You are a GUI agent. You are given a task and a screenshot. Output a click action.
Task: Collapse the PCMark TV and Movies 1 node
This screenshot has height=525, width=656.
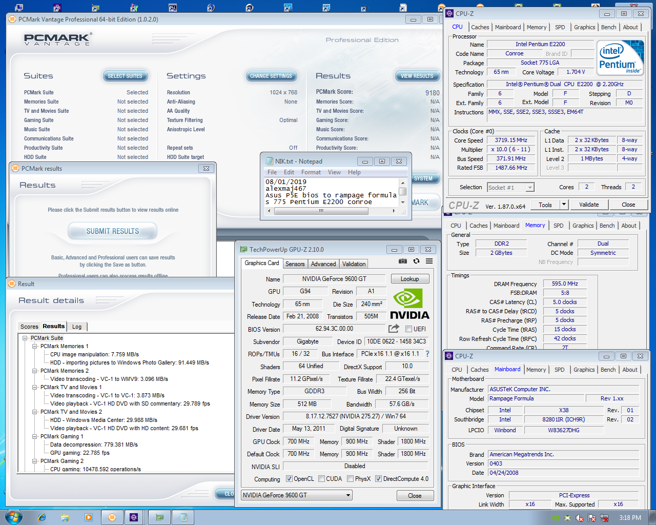(x=35, y=387)
